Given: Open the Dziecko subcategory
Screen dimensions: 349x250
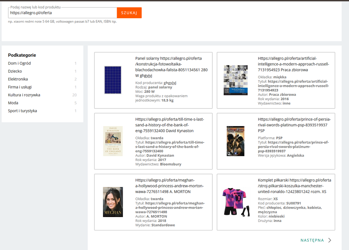Looking at the screenshot, I should pos(15,71).
